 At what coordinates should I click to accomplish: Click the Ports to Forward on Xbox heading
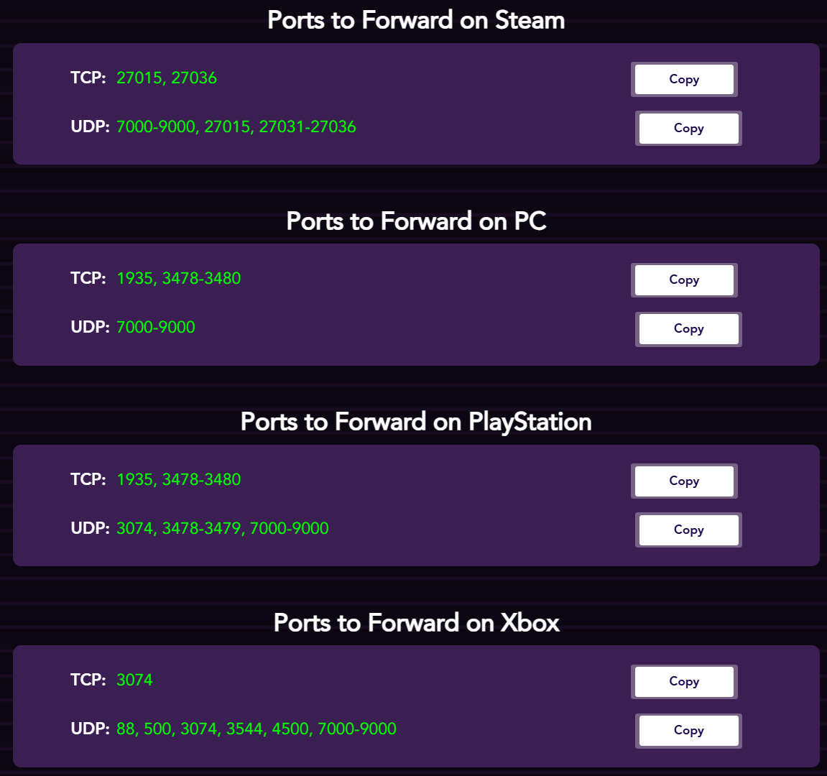[x=416, y=622]
